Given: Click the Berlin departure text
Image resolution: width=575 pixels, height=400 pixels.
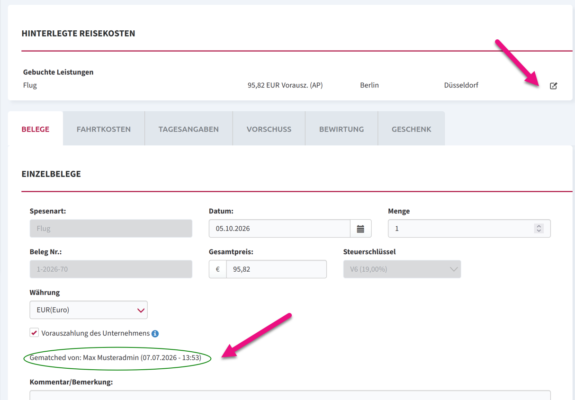Looking at the screenshot, I should click(369, 86).
